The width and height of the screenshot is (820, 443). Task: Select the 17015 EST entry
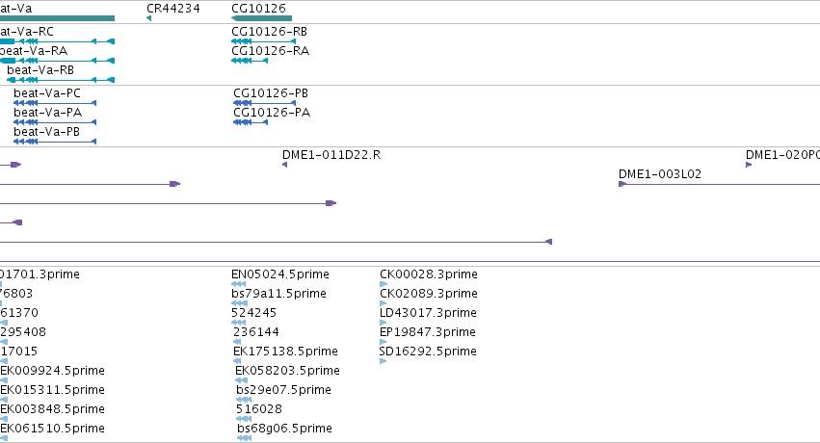point(19,352)
